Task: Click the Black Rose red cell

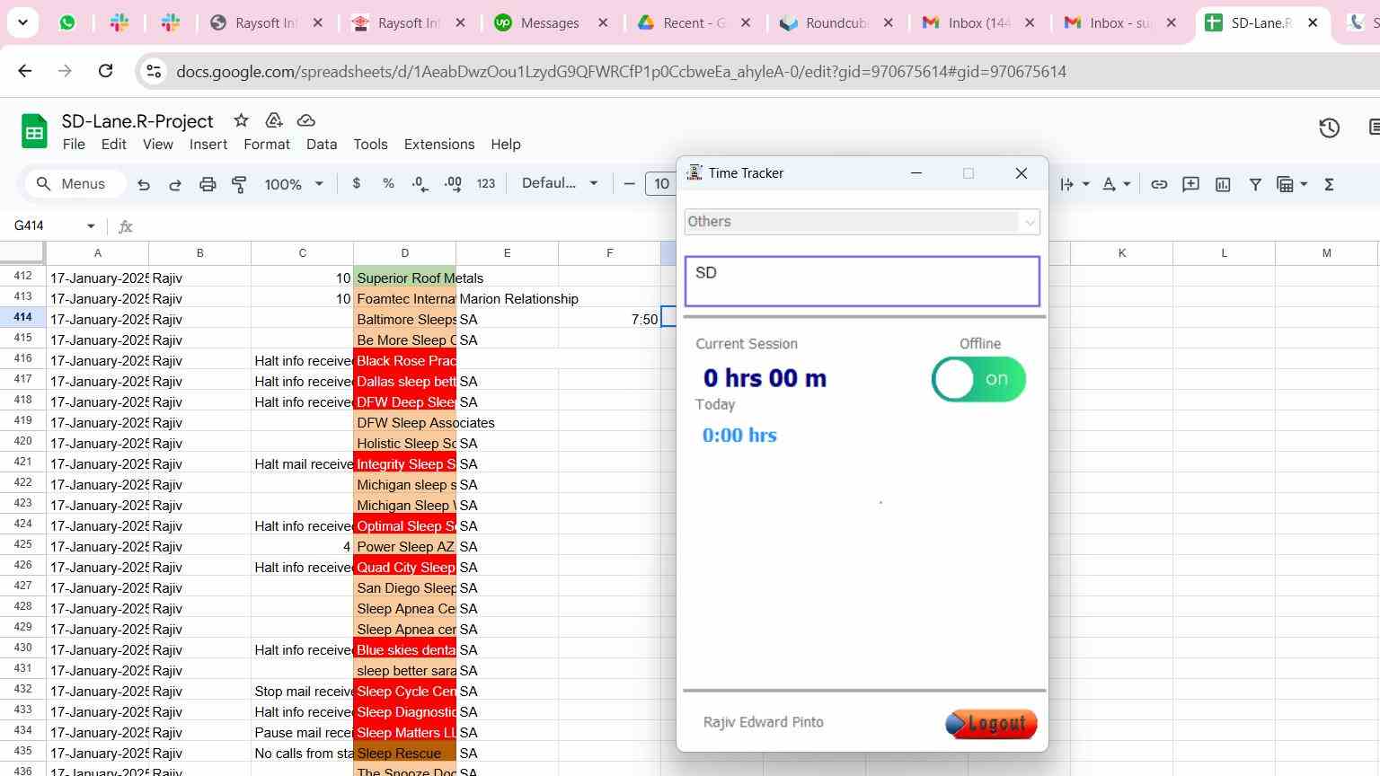Action: [404, 360]
